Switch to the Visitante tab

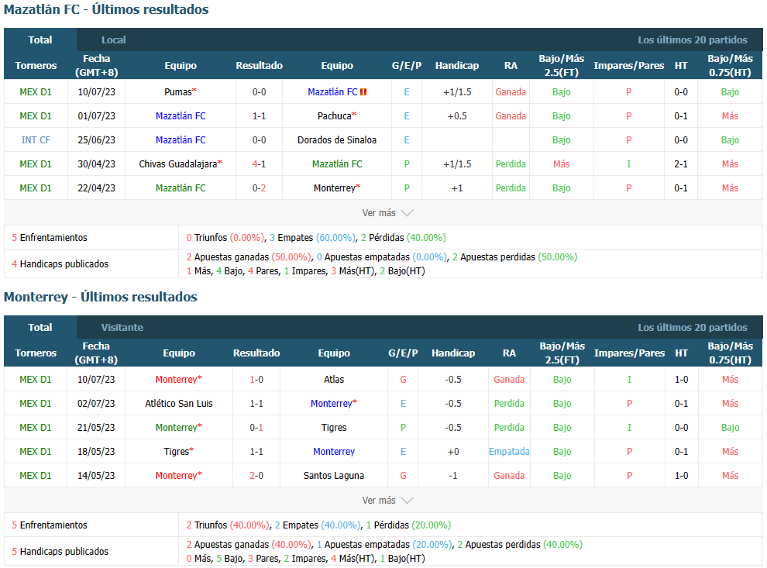(x=122, y=327)
